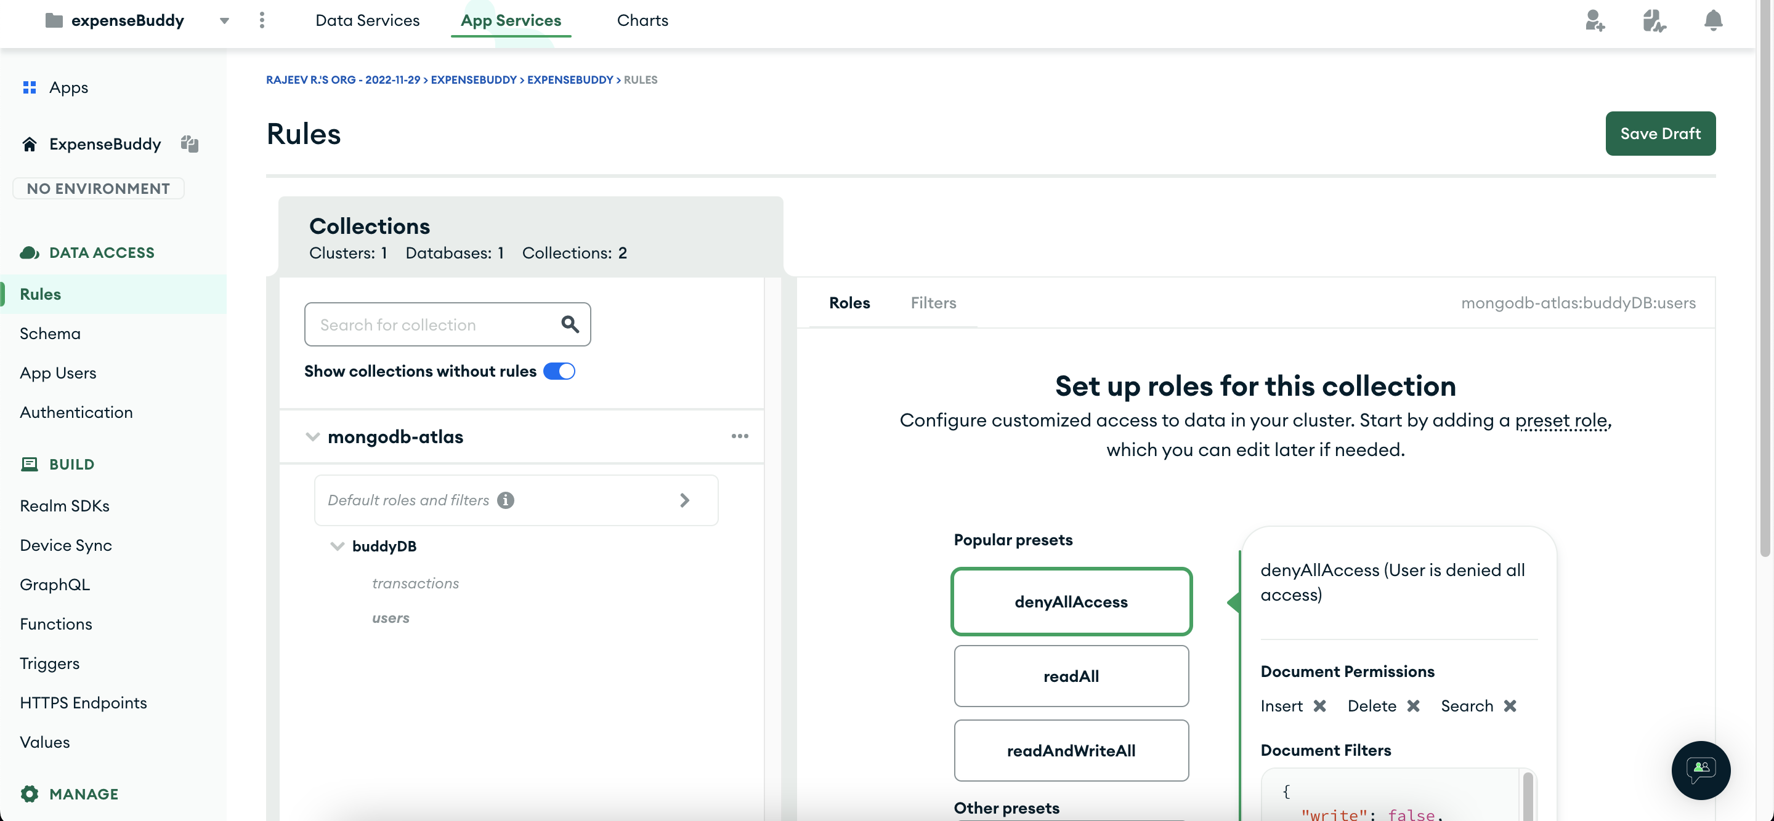Screen dimensions: 1774x821
Task: Choose the denyAllAccess preset
Action: coord(1071,601)
